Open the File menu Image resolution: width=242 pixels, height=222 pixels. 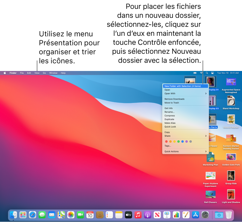22,73
